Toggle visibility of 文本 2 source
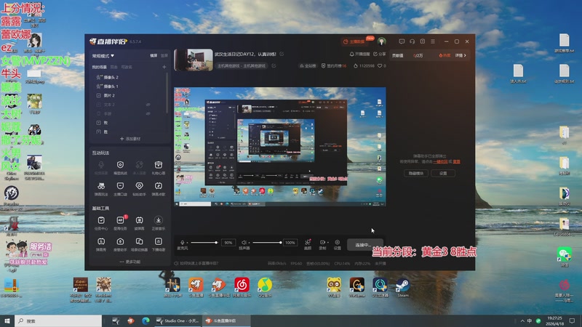 coord(148,105)
